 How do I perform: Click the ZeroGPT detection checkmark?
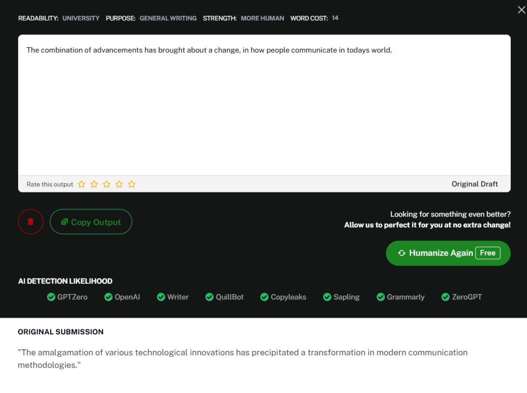pos(446,297)
